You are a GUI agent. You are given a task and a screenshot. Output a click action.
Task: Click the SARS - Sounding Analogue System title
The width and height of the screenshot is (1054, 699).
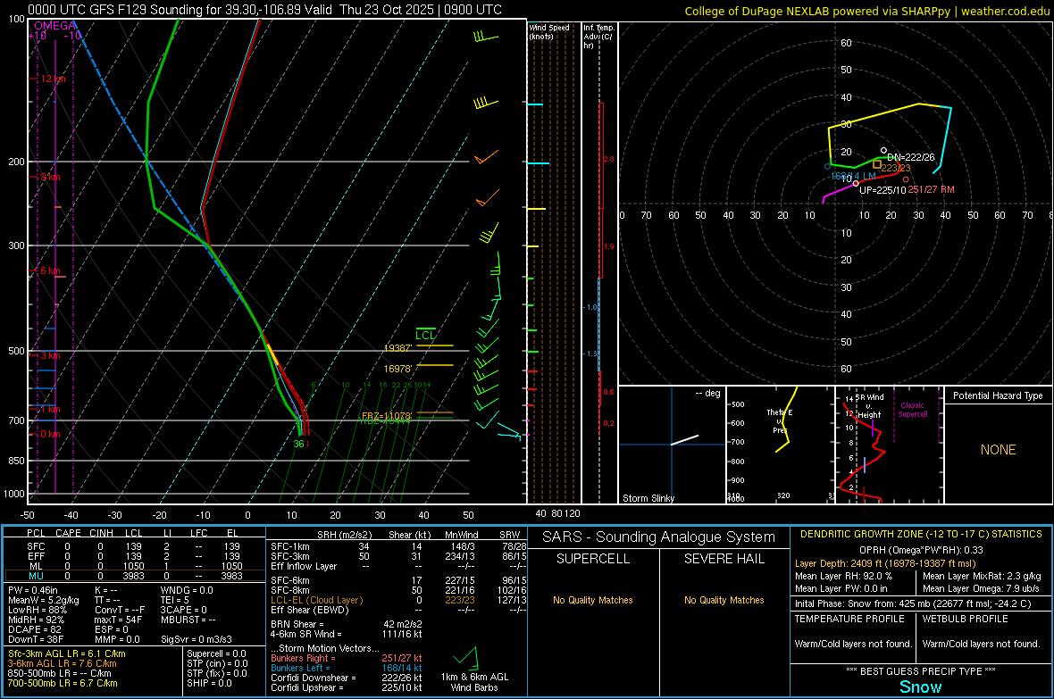point(659,537)
